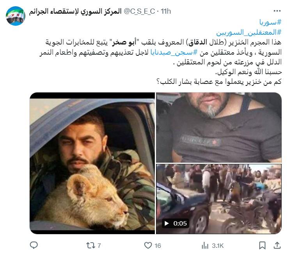
Task: Open the account's profile avatar
Action: (16, 16)
